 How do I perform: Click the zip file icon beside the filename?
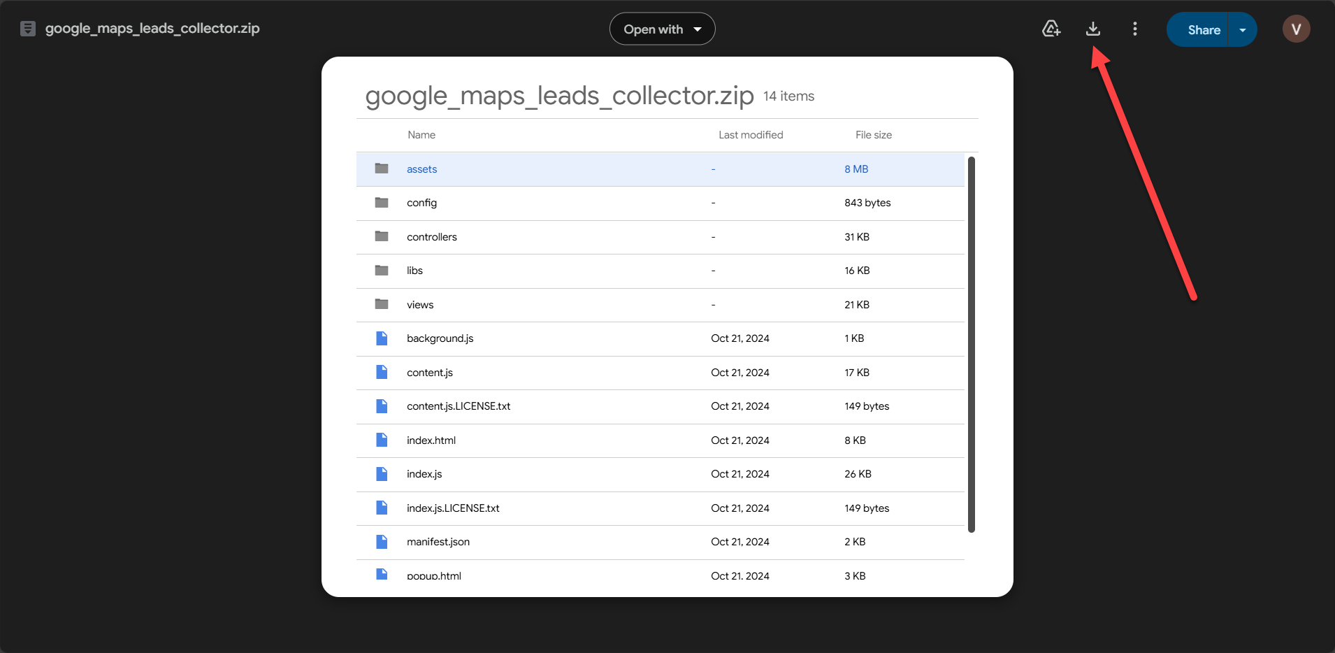coord(27,29)
